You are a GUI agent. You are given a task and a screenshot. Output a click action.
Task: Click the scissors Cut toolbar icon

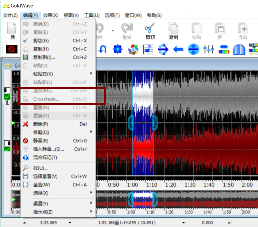pos(150,28)
